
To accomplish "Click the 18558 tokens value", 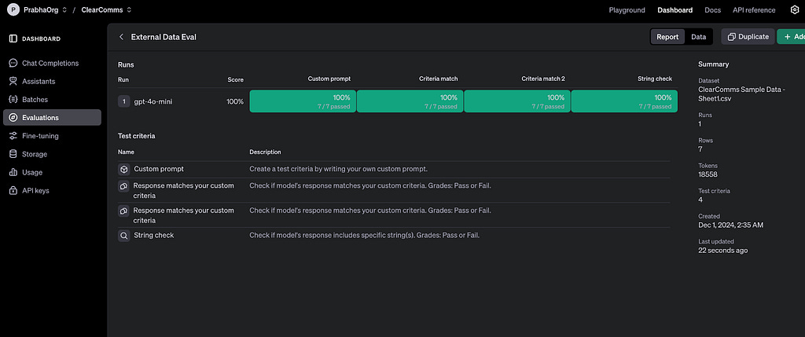I will pos(708,174).
